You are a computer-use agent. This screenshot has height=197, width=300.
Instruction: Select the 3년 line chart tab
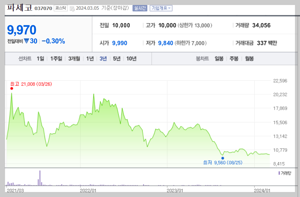coord(103,59)
